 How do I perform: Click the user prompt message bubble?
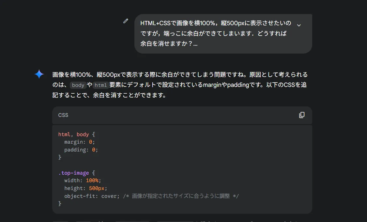(x=215, y=33)
